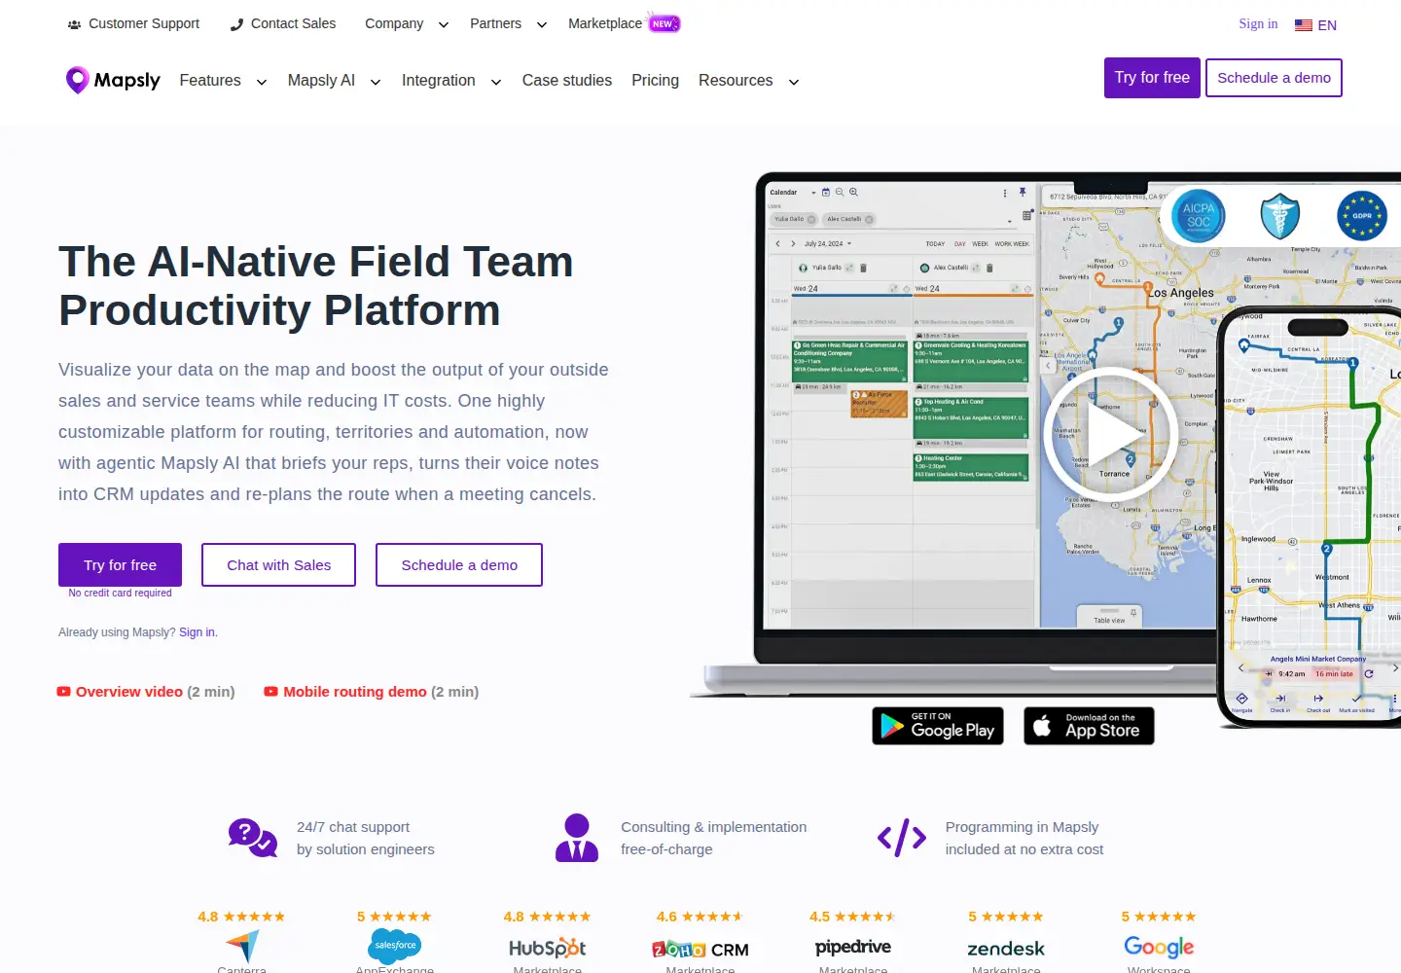Click the programming code brackets icon
The image size is (1401, 973).
pos(902,838)
